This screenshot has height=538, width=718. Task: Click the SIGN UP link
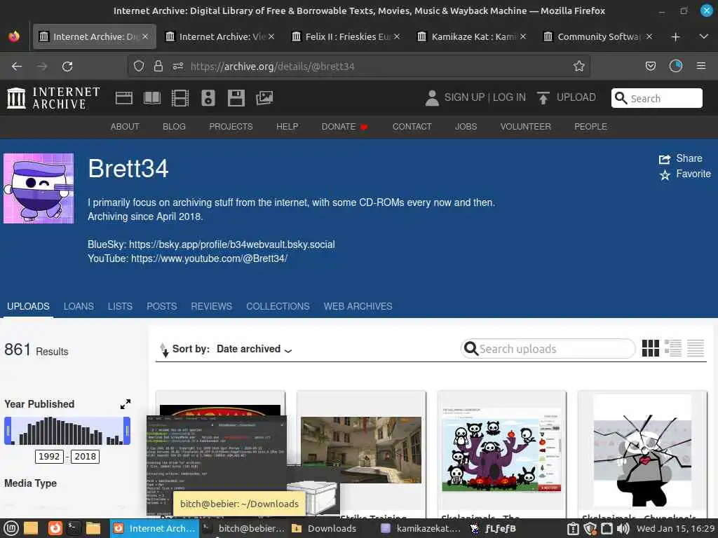pos(464,97)
